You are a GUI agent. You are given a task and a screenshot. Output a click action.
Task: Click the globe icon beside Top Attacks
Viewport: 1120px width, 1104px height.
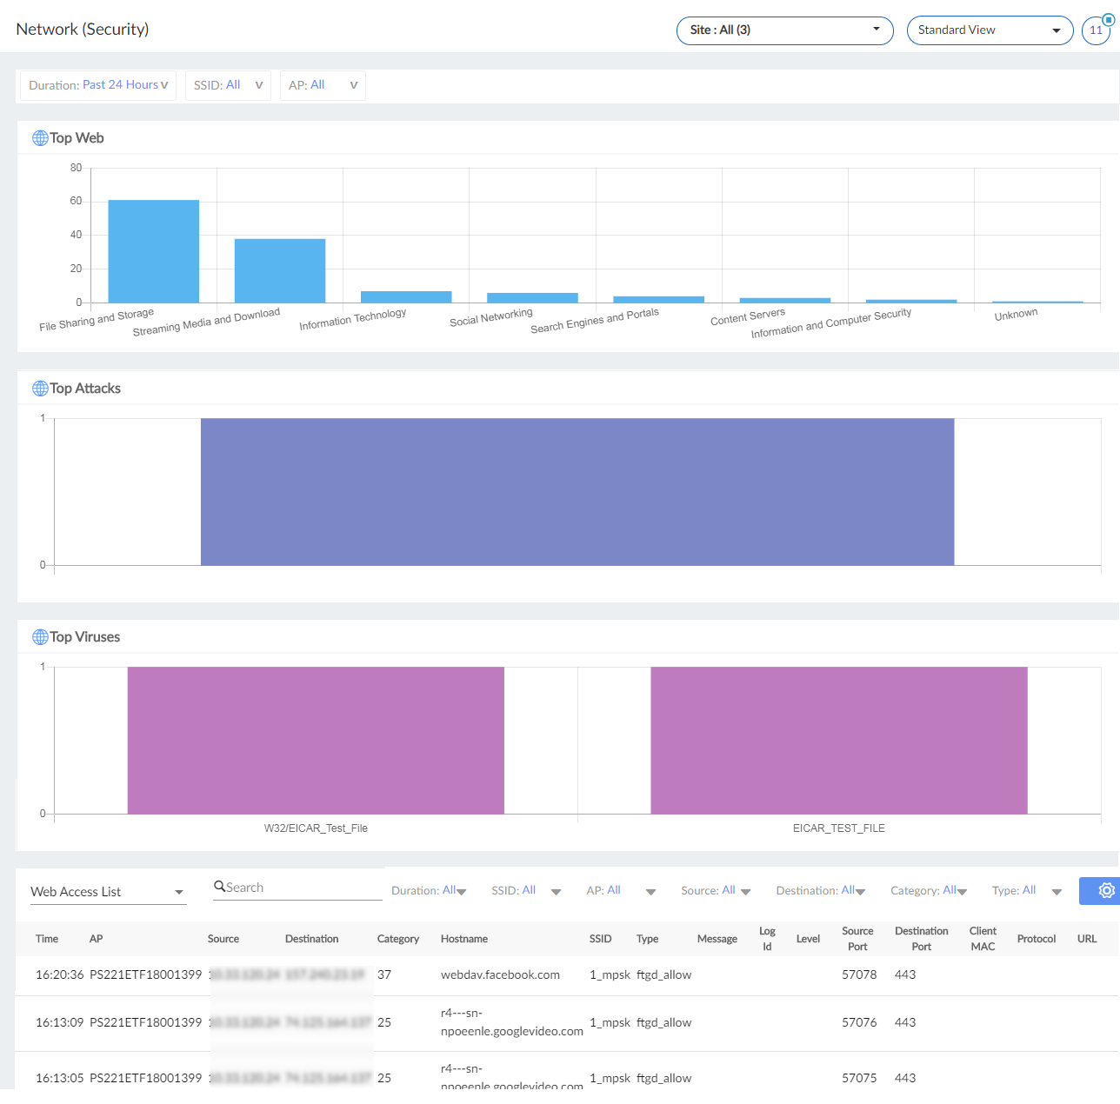39,388
